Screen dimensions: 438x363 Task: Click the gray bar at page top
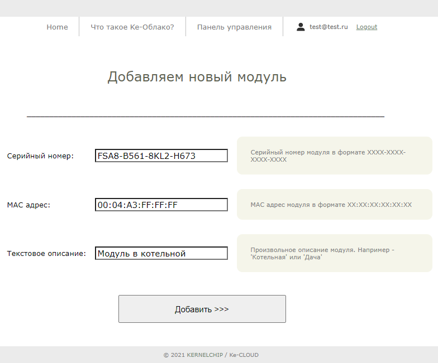pyautogui.click(x=219, y=8)
